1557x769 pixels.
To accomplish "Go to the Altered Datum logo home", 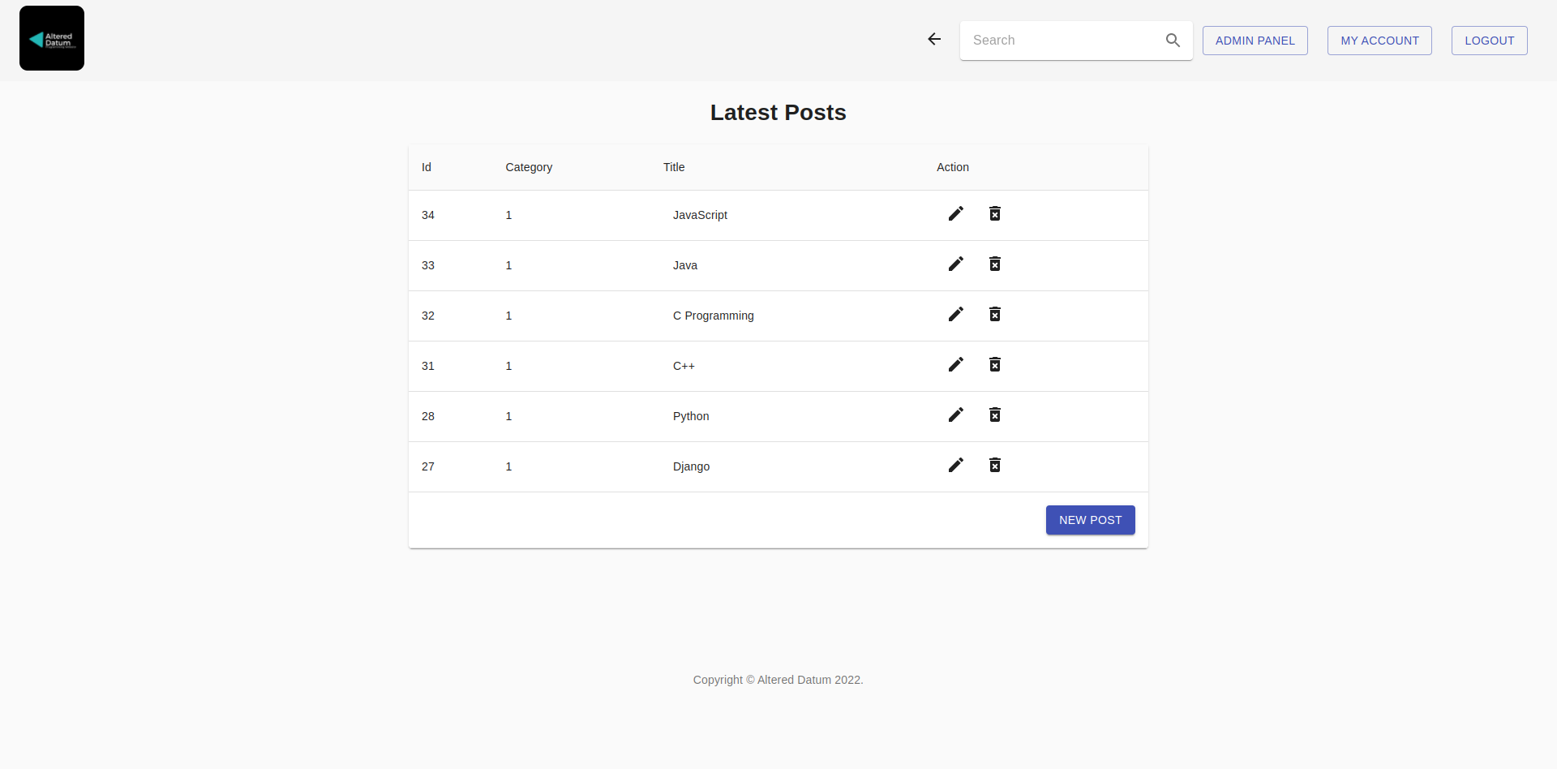I will pos(52,38).
